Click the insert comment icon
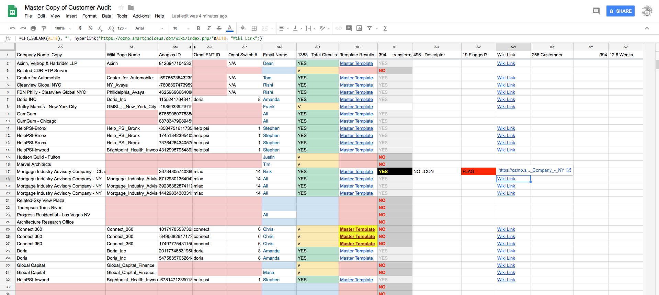The width and height of the screenshot is (659, 295). [x=349, y=28]
